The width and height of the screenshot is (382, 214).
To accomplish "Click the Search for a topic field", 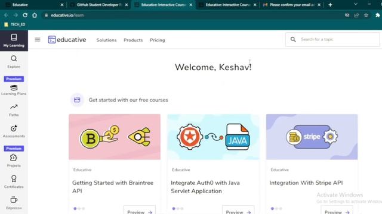I will pos(332,39).
